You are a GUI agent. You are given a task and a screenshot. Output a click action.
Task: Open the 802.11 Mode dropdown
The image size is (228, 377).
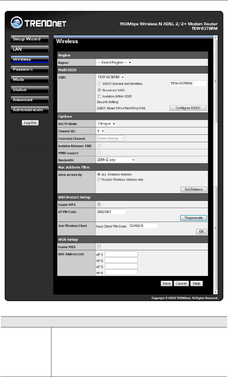106,124
